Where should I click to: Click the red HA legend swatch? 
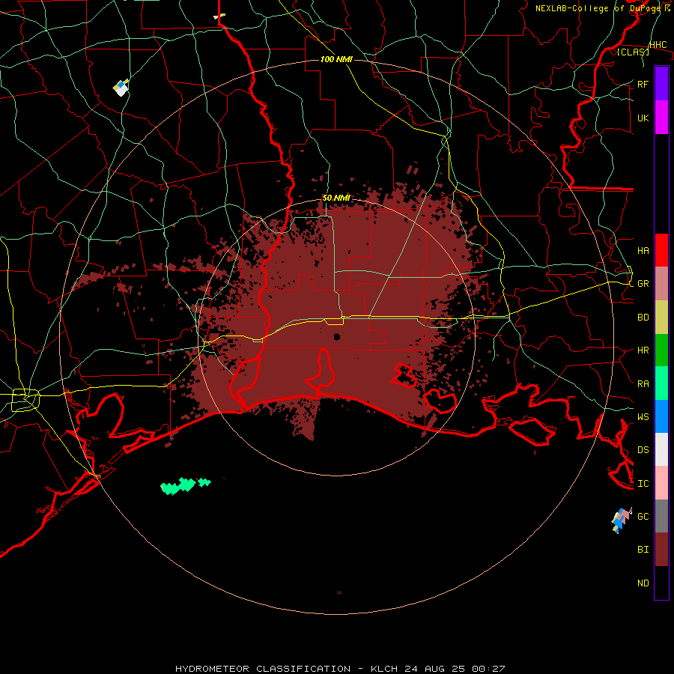(661, 250)
